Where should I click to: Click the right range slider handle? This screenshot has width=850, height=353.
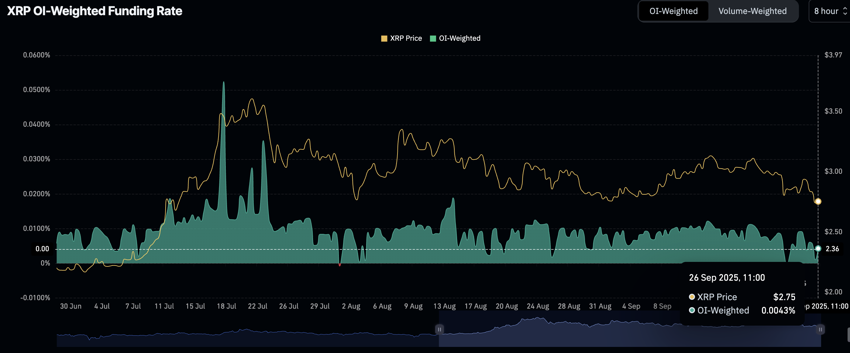coord(820,329)
